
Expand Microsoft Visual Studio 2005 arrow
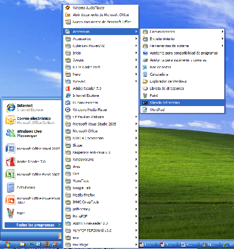tap(136, 124)
